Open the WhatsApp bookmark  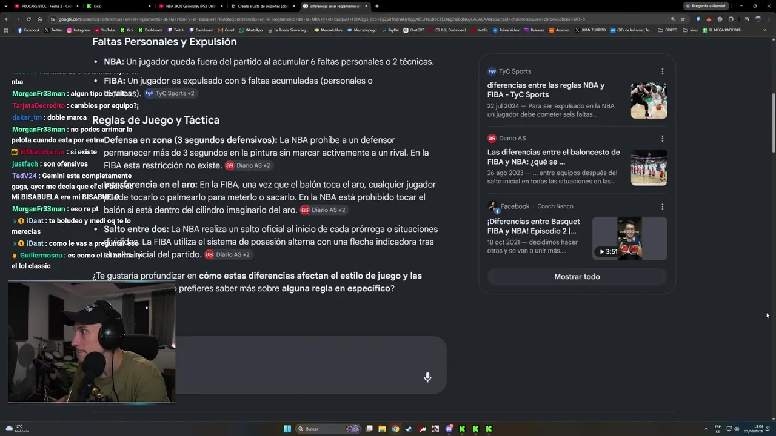point(251,30)
